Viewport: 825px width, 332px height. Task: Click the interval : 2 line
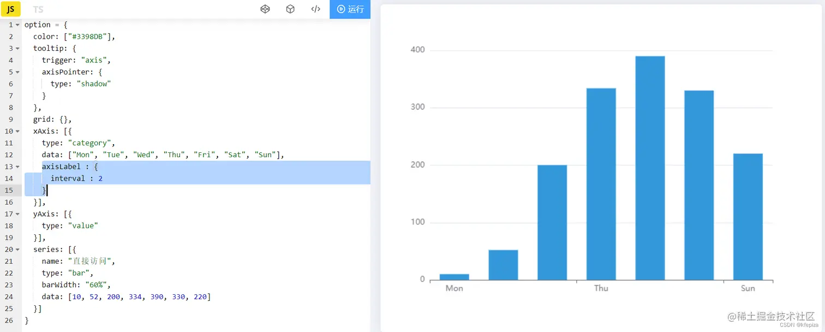point(76,179)
